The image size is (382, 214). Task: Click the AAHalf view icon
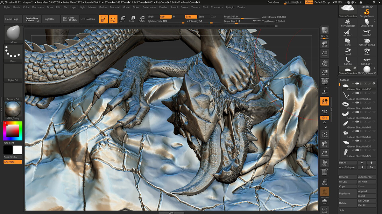pyautogui.click(x=324, y=73)
